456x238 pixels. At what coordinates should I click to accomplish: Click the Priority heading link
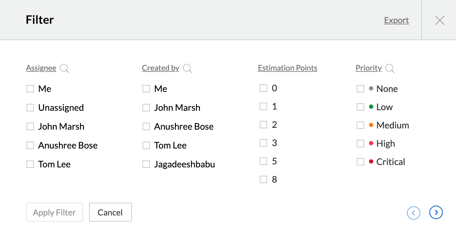(369, 68)
